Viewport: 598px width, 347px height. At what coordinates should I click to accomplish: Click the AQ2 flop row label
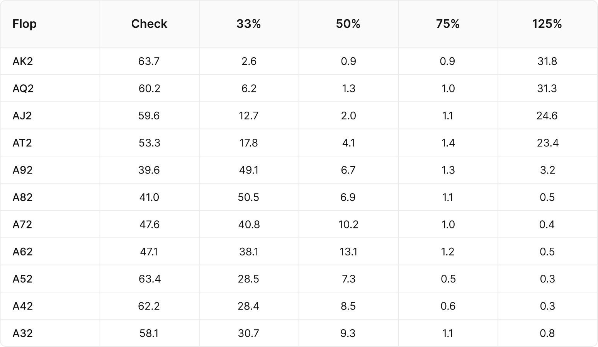click(23, 88)
